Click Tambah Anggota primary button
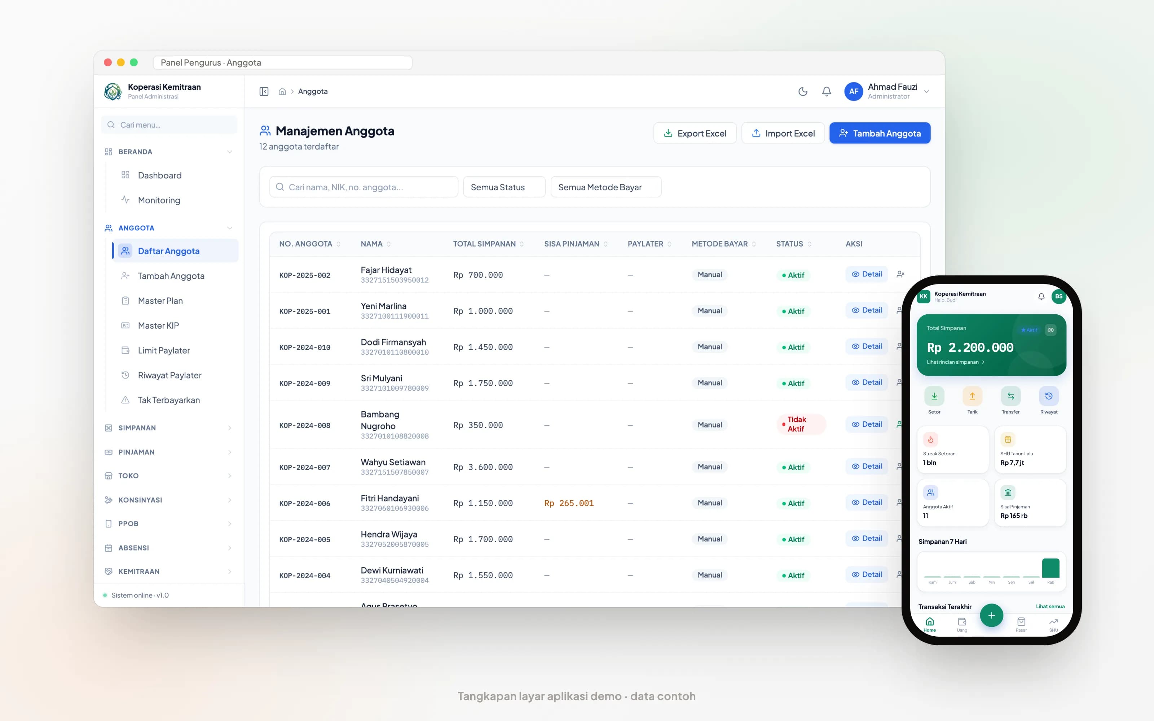1154x721 pixels. pyautogui.click(x=880, y=133)
